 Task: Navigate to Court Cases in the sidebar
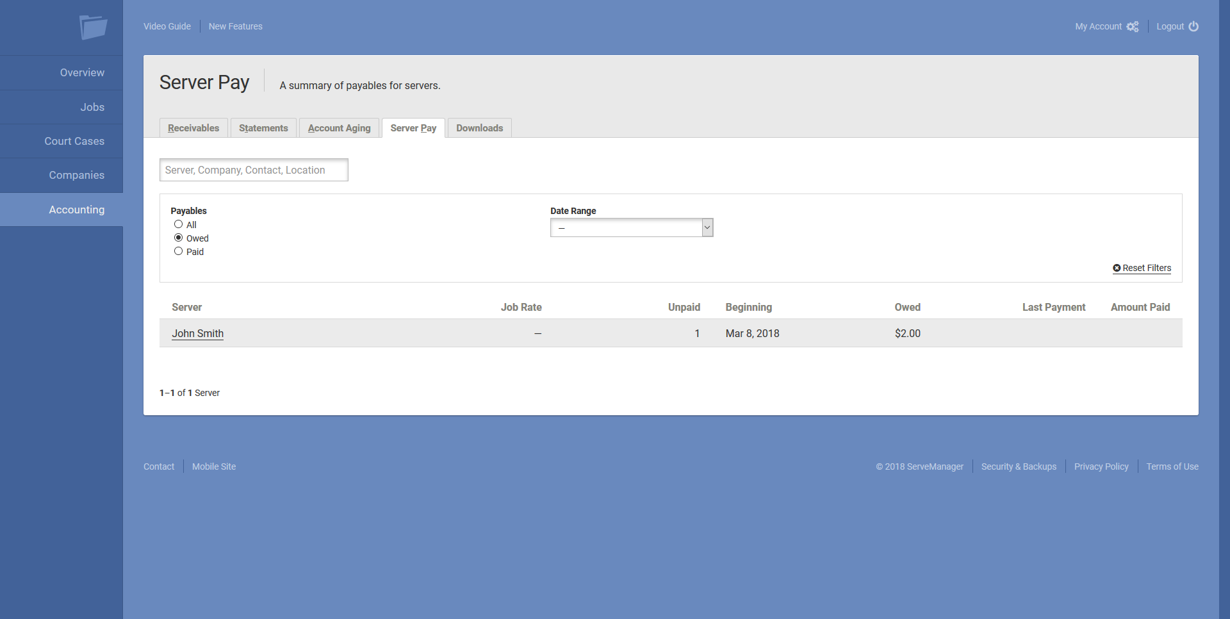click(x=74, y=141)
